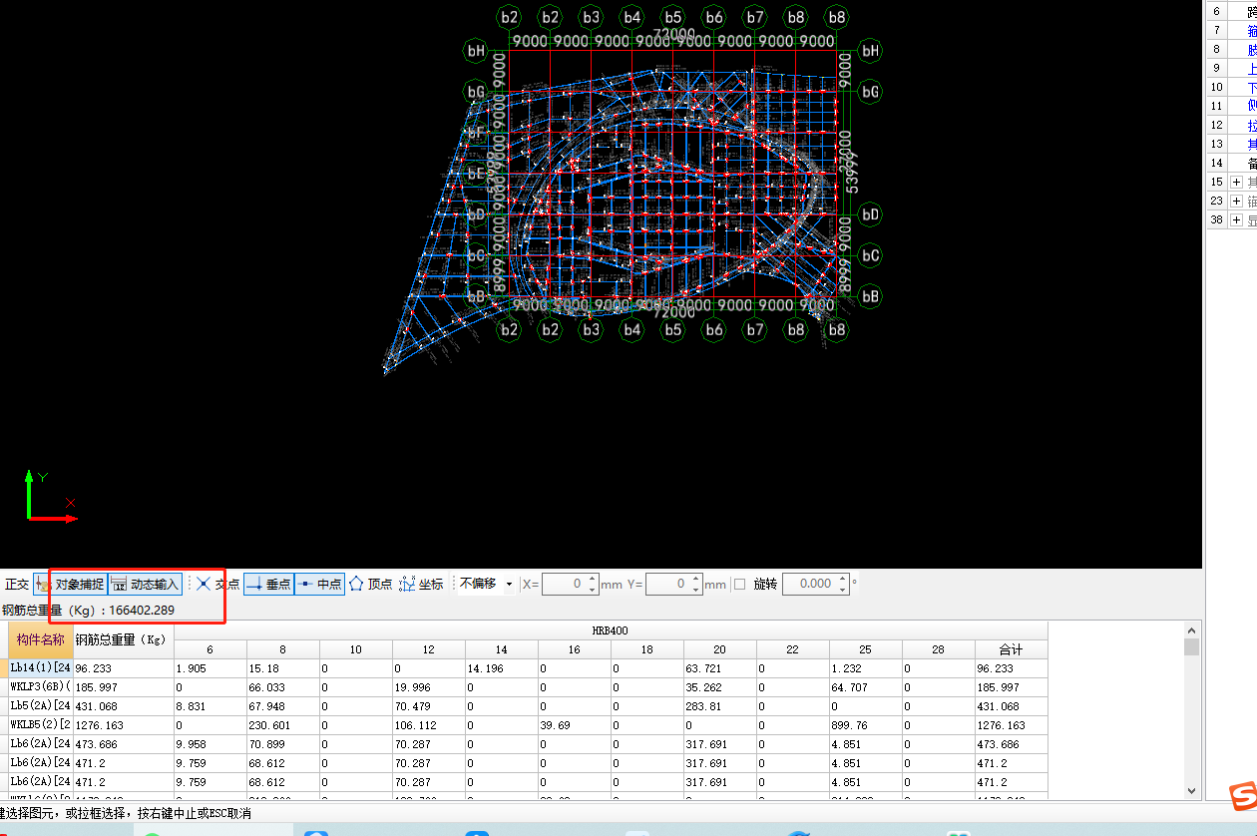Select property row 10 in the right panel
Screen dimensions: 1257x836
pyautogui.click(x=1231, y=88)
